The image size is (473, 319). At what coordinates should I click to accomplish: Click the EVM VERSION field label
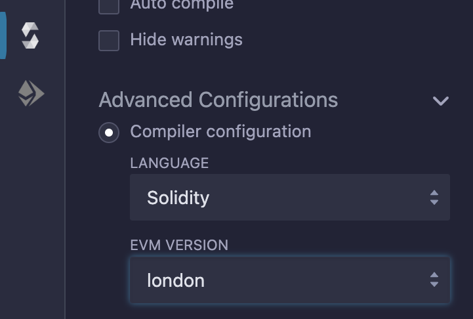pos(179,245)
